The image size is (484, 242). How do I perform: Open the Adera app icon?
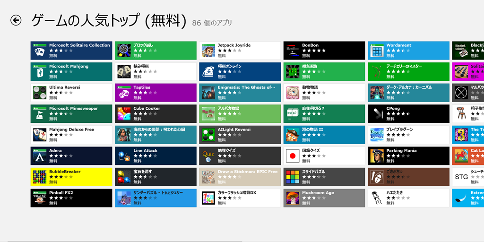point(40,156)
